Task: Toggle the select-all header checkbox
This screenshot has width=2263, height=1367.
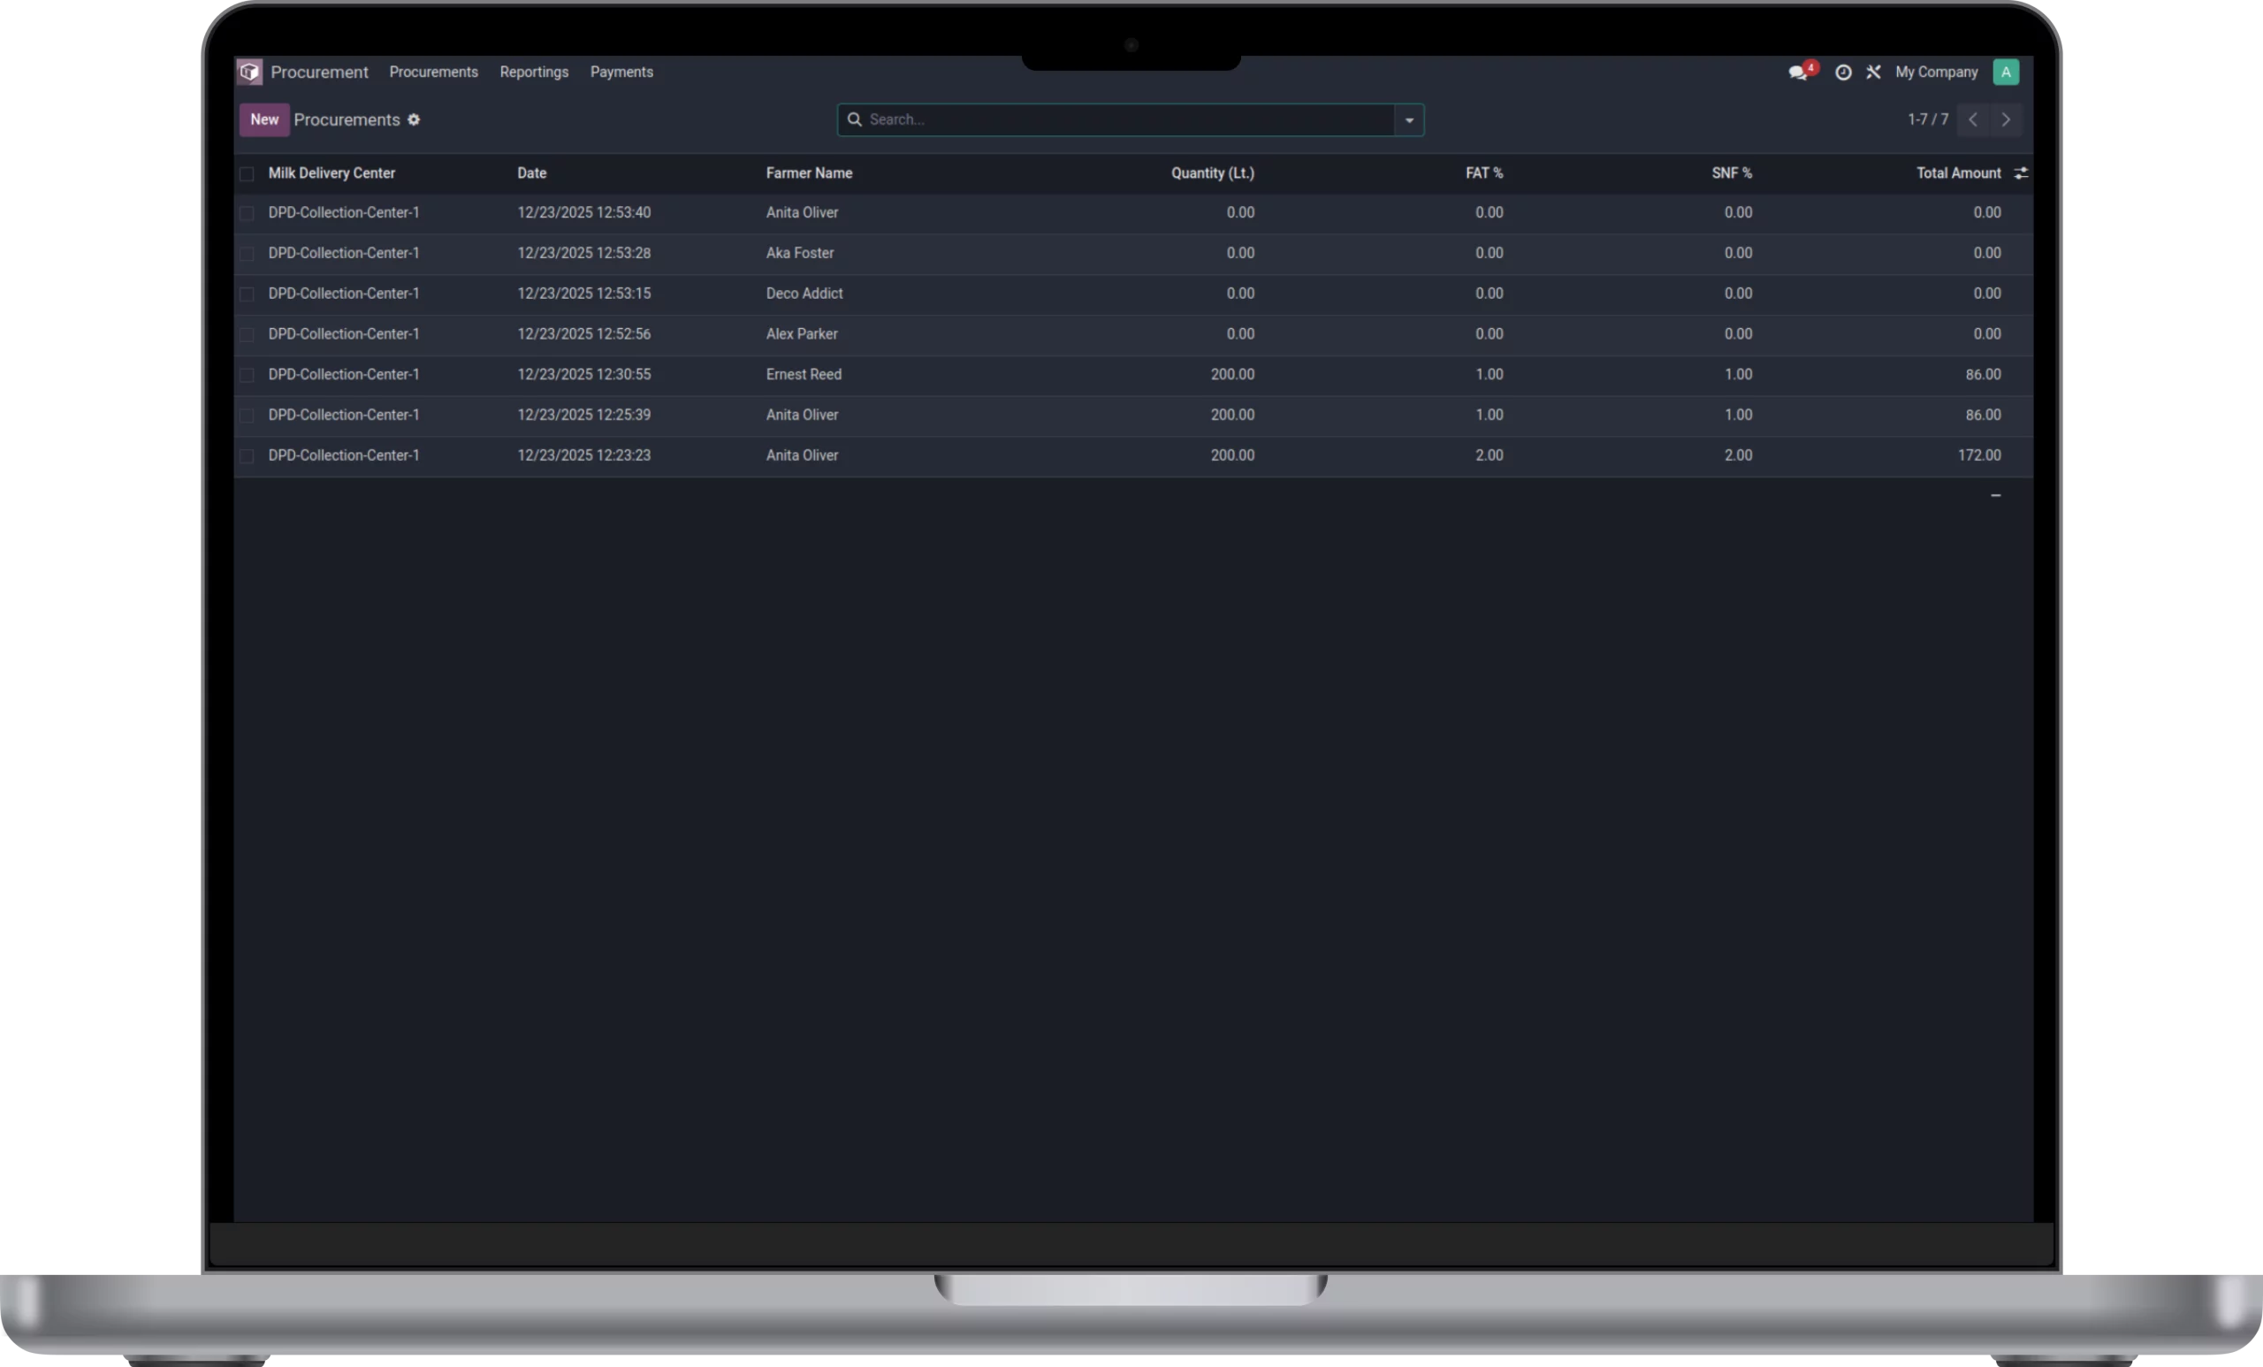Action: pyautogui.click(x=246, y=173)
